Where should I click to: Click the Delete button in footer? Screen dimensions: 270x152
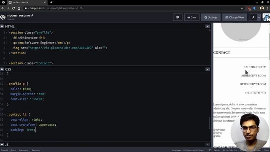(x=217, y=150)
